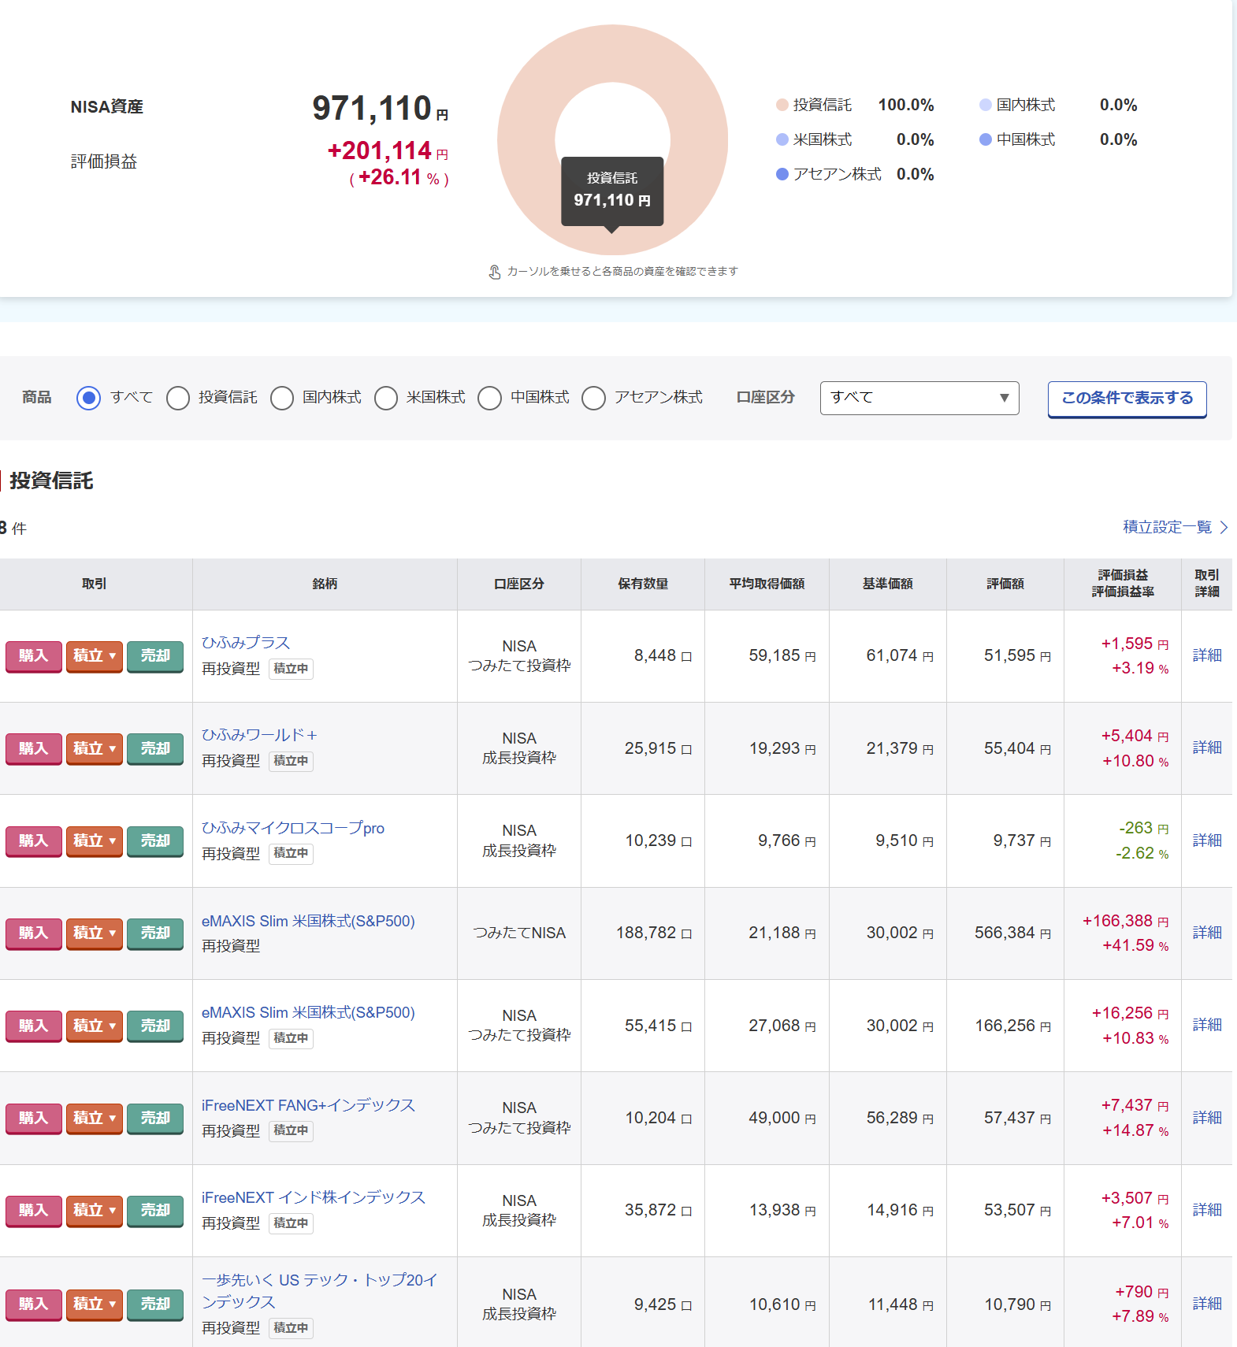This screenshot has width=1237, height=1347.
Task: Select the すべて product radio option
Action: [89, 399]
